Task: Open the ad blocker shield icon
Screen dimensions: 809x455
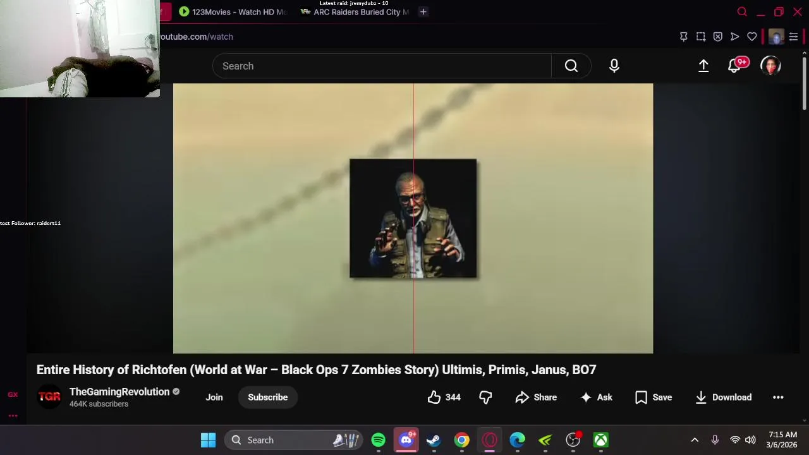Action: point(718,37)
